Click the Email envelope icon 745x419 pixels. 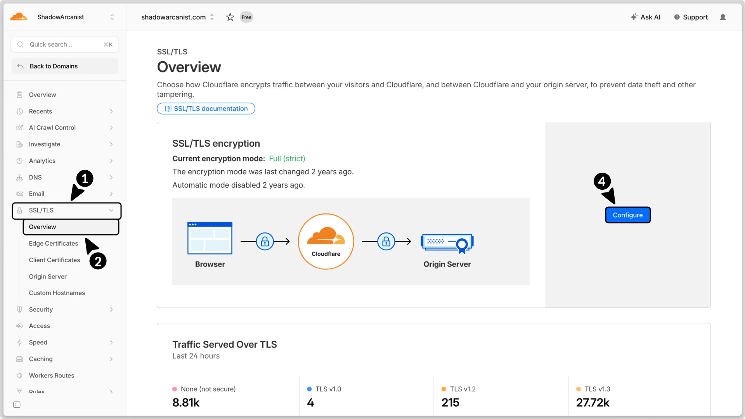19,194
